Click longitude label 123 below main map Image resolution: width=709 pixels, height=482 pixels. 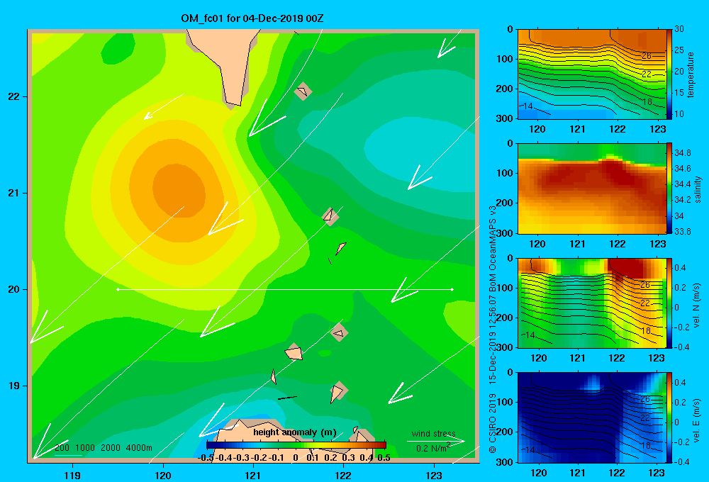coord(434,475)
